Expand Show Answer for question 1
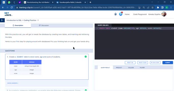 click(x=13, y=83)
